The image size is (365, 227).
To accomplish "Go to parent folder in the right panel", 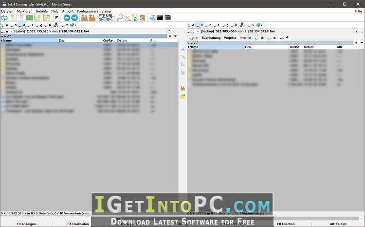I will point(362,31).
